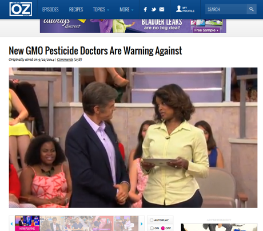263x231 pixels.
Task: Toggle the AUTOPLAY option circle
Action: [x=152, y=220]
